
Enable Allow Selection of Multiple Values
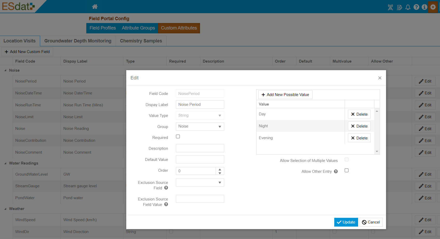tap(346, 160)
